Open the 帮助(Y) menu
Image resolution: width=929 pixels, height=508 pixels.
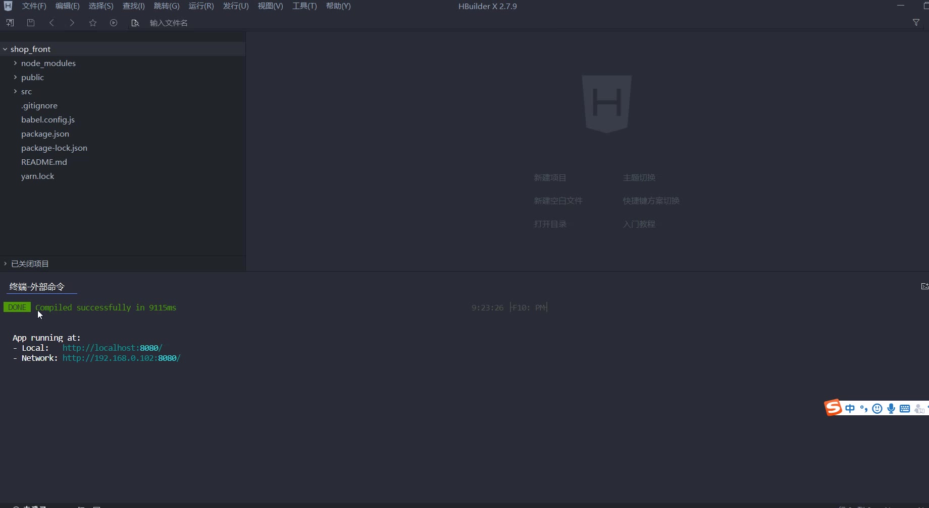pyautogui.click(x=338, y=6)
